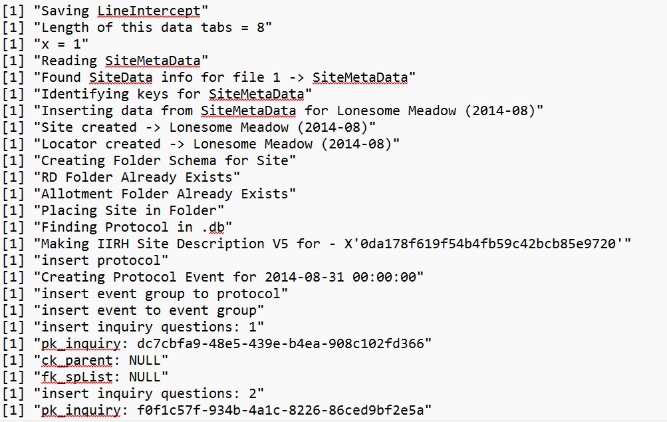Click the underlined word LineIntercept in first line

point(152,11)
